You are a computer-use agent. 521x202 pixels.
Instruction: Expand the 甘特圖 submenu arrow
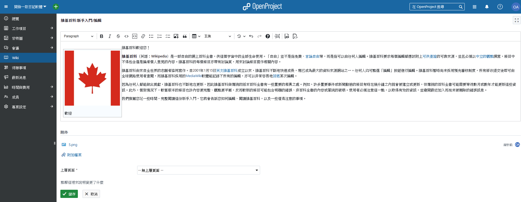tap(52, 38)
